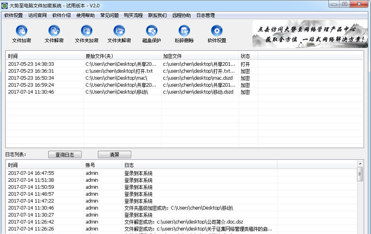
Task: Click the 清屏 button
Action: (x=114, y=155)
